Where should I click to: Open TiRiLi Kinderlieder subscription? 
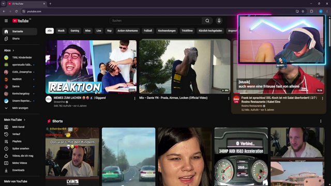pyautogui.click(x=20, y=57)
